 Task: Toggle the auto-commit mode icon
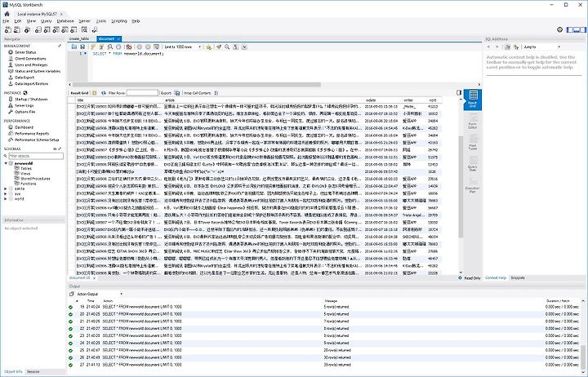tap(156, 47)
